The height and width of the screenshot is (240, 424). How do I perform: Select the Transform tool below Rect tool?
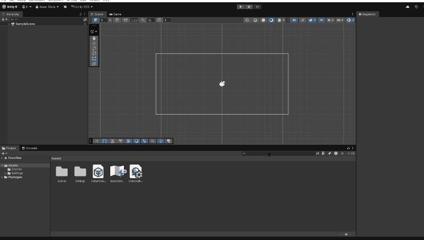tap(94, 64)
